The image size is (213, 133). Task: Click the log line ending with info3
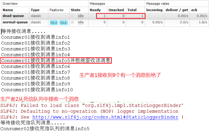click(35, 49)
